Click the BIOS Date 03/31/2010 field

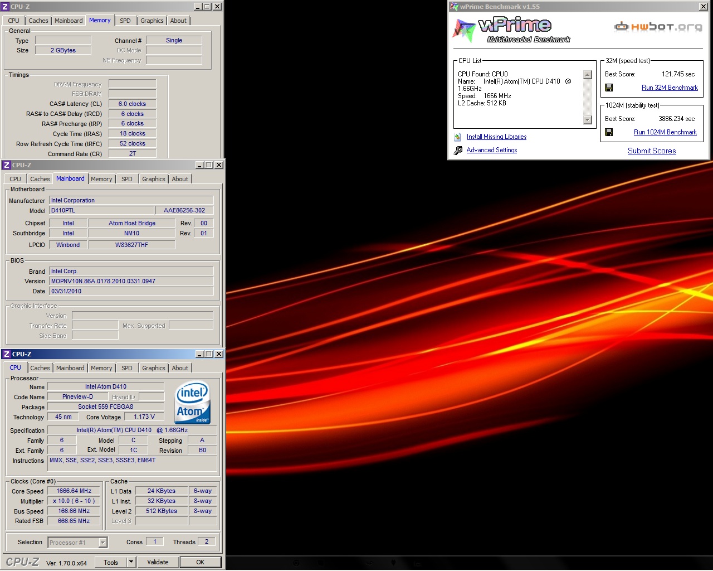coord(131,291)
